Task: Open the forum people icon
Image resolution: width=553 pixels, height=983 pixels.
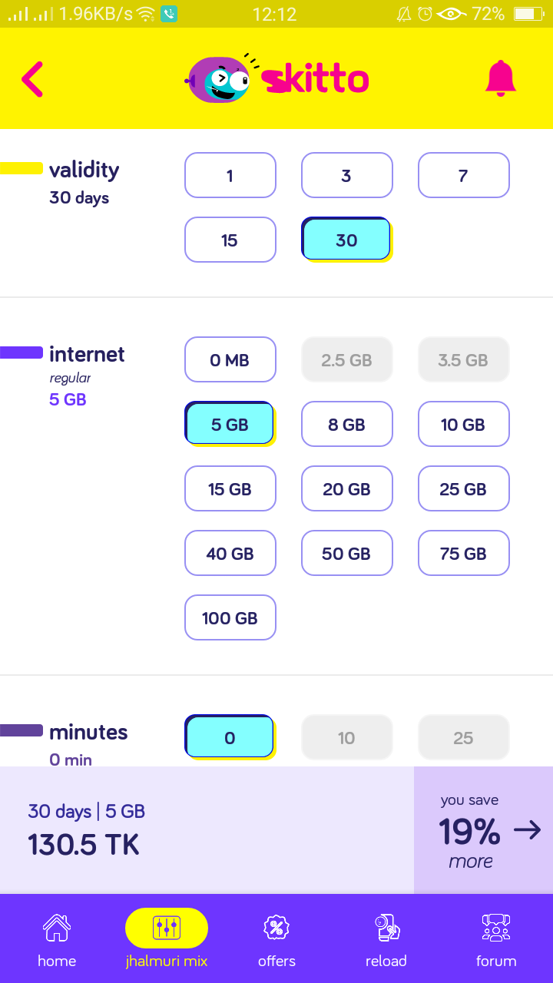Action: (496, 928)
